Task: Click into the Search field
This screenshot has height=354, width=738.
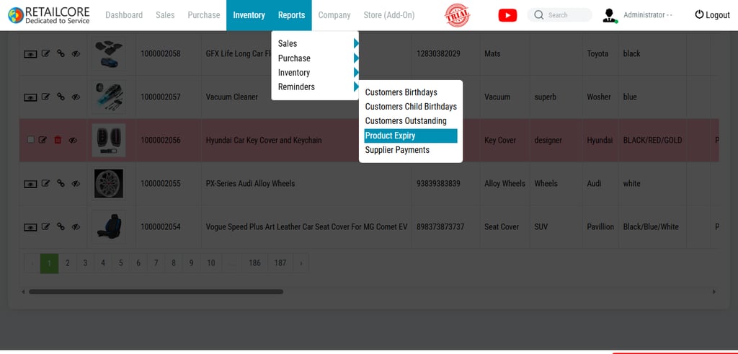Action: tap(559, 15)
